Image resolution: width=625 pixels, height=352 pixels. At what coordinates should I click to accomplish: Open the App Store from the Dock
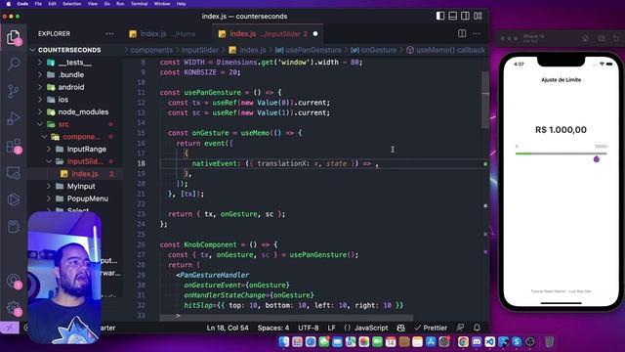pyautogui.click(x=431, y=341)
